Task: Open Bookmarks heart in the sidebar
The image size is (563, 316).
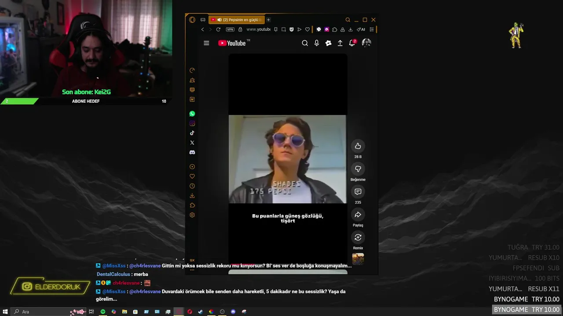Action: pos(192,176)
